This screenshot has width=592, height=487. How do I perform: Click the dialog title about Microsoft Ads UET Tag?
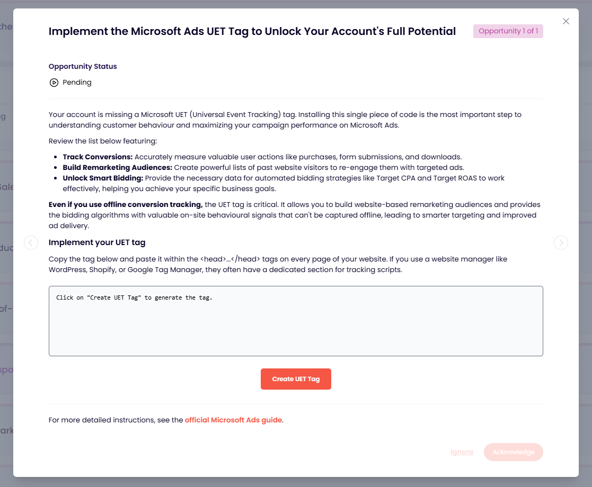click(x=252, y=31)
